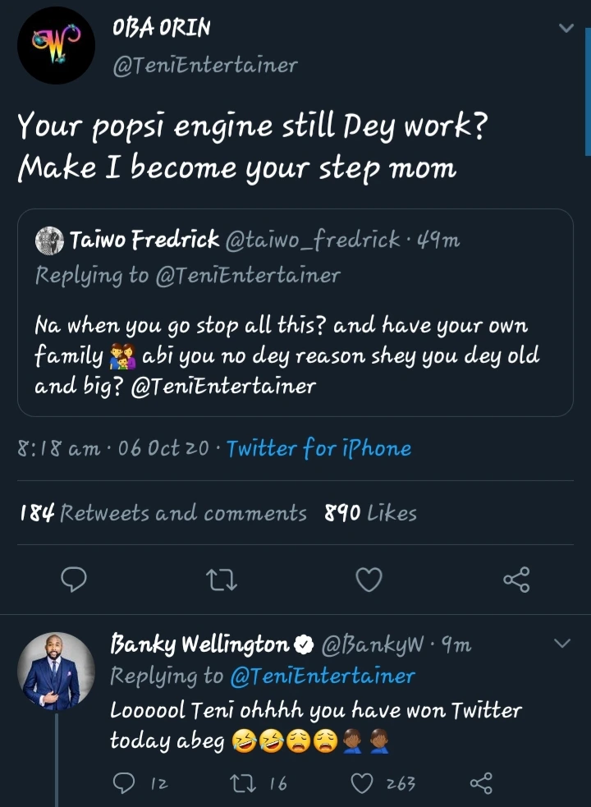The height and width of the screenshot is (807, 591).
Task: View the 890 Likes list
Action: click(x=371, y=514)
